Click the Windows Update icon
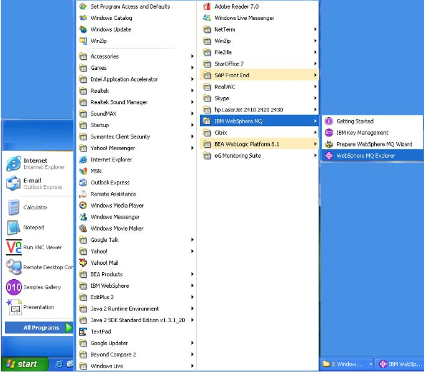The height and width of the screenshot is (372, 424). (83, 29)
